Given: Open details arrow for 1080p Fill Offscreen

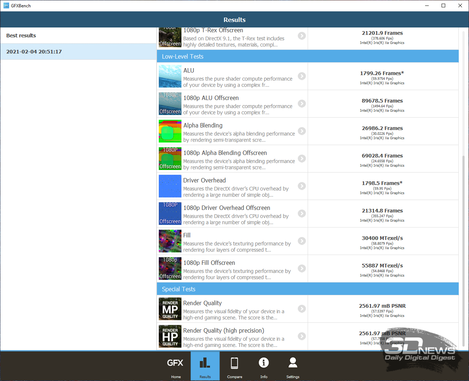Looking at the screenshot, I should coord(302,268).
